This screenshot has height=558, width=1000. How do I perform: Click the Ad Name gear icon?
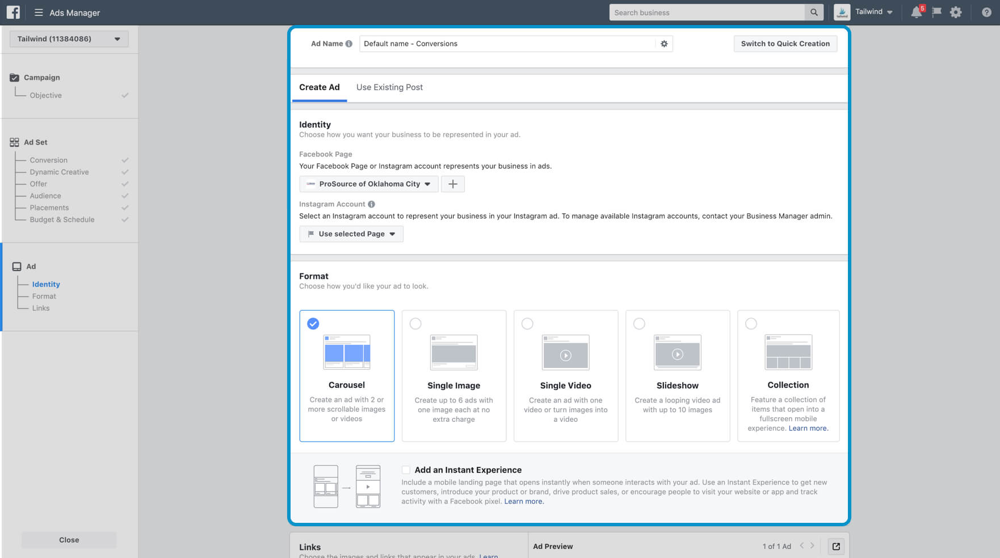pyautogui.click(x=664, y=44)
